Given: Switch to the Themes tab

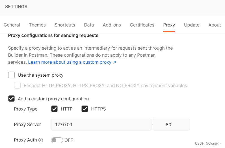Looking at the screenshot, I should point(37,25).
